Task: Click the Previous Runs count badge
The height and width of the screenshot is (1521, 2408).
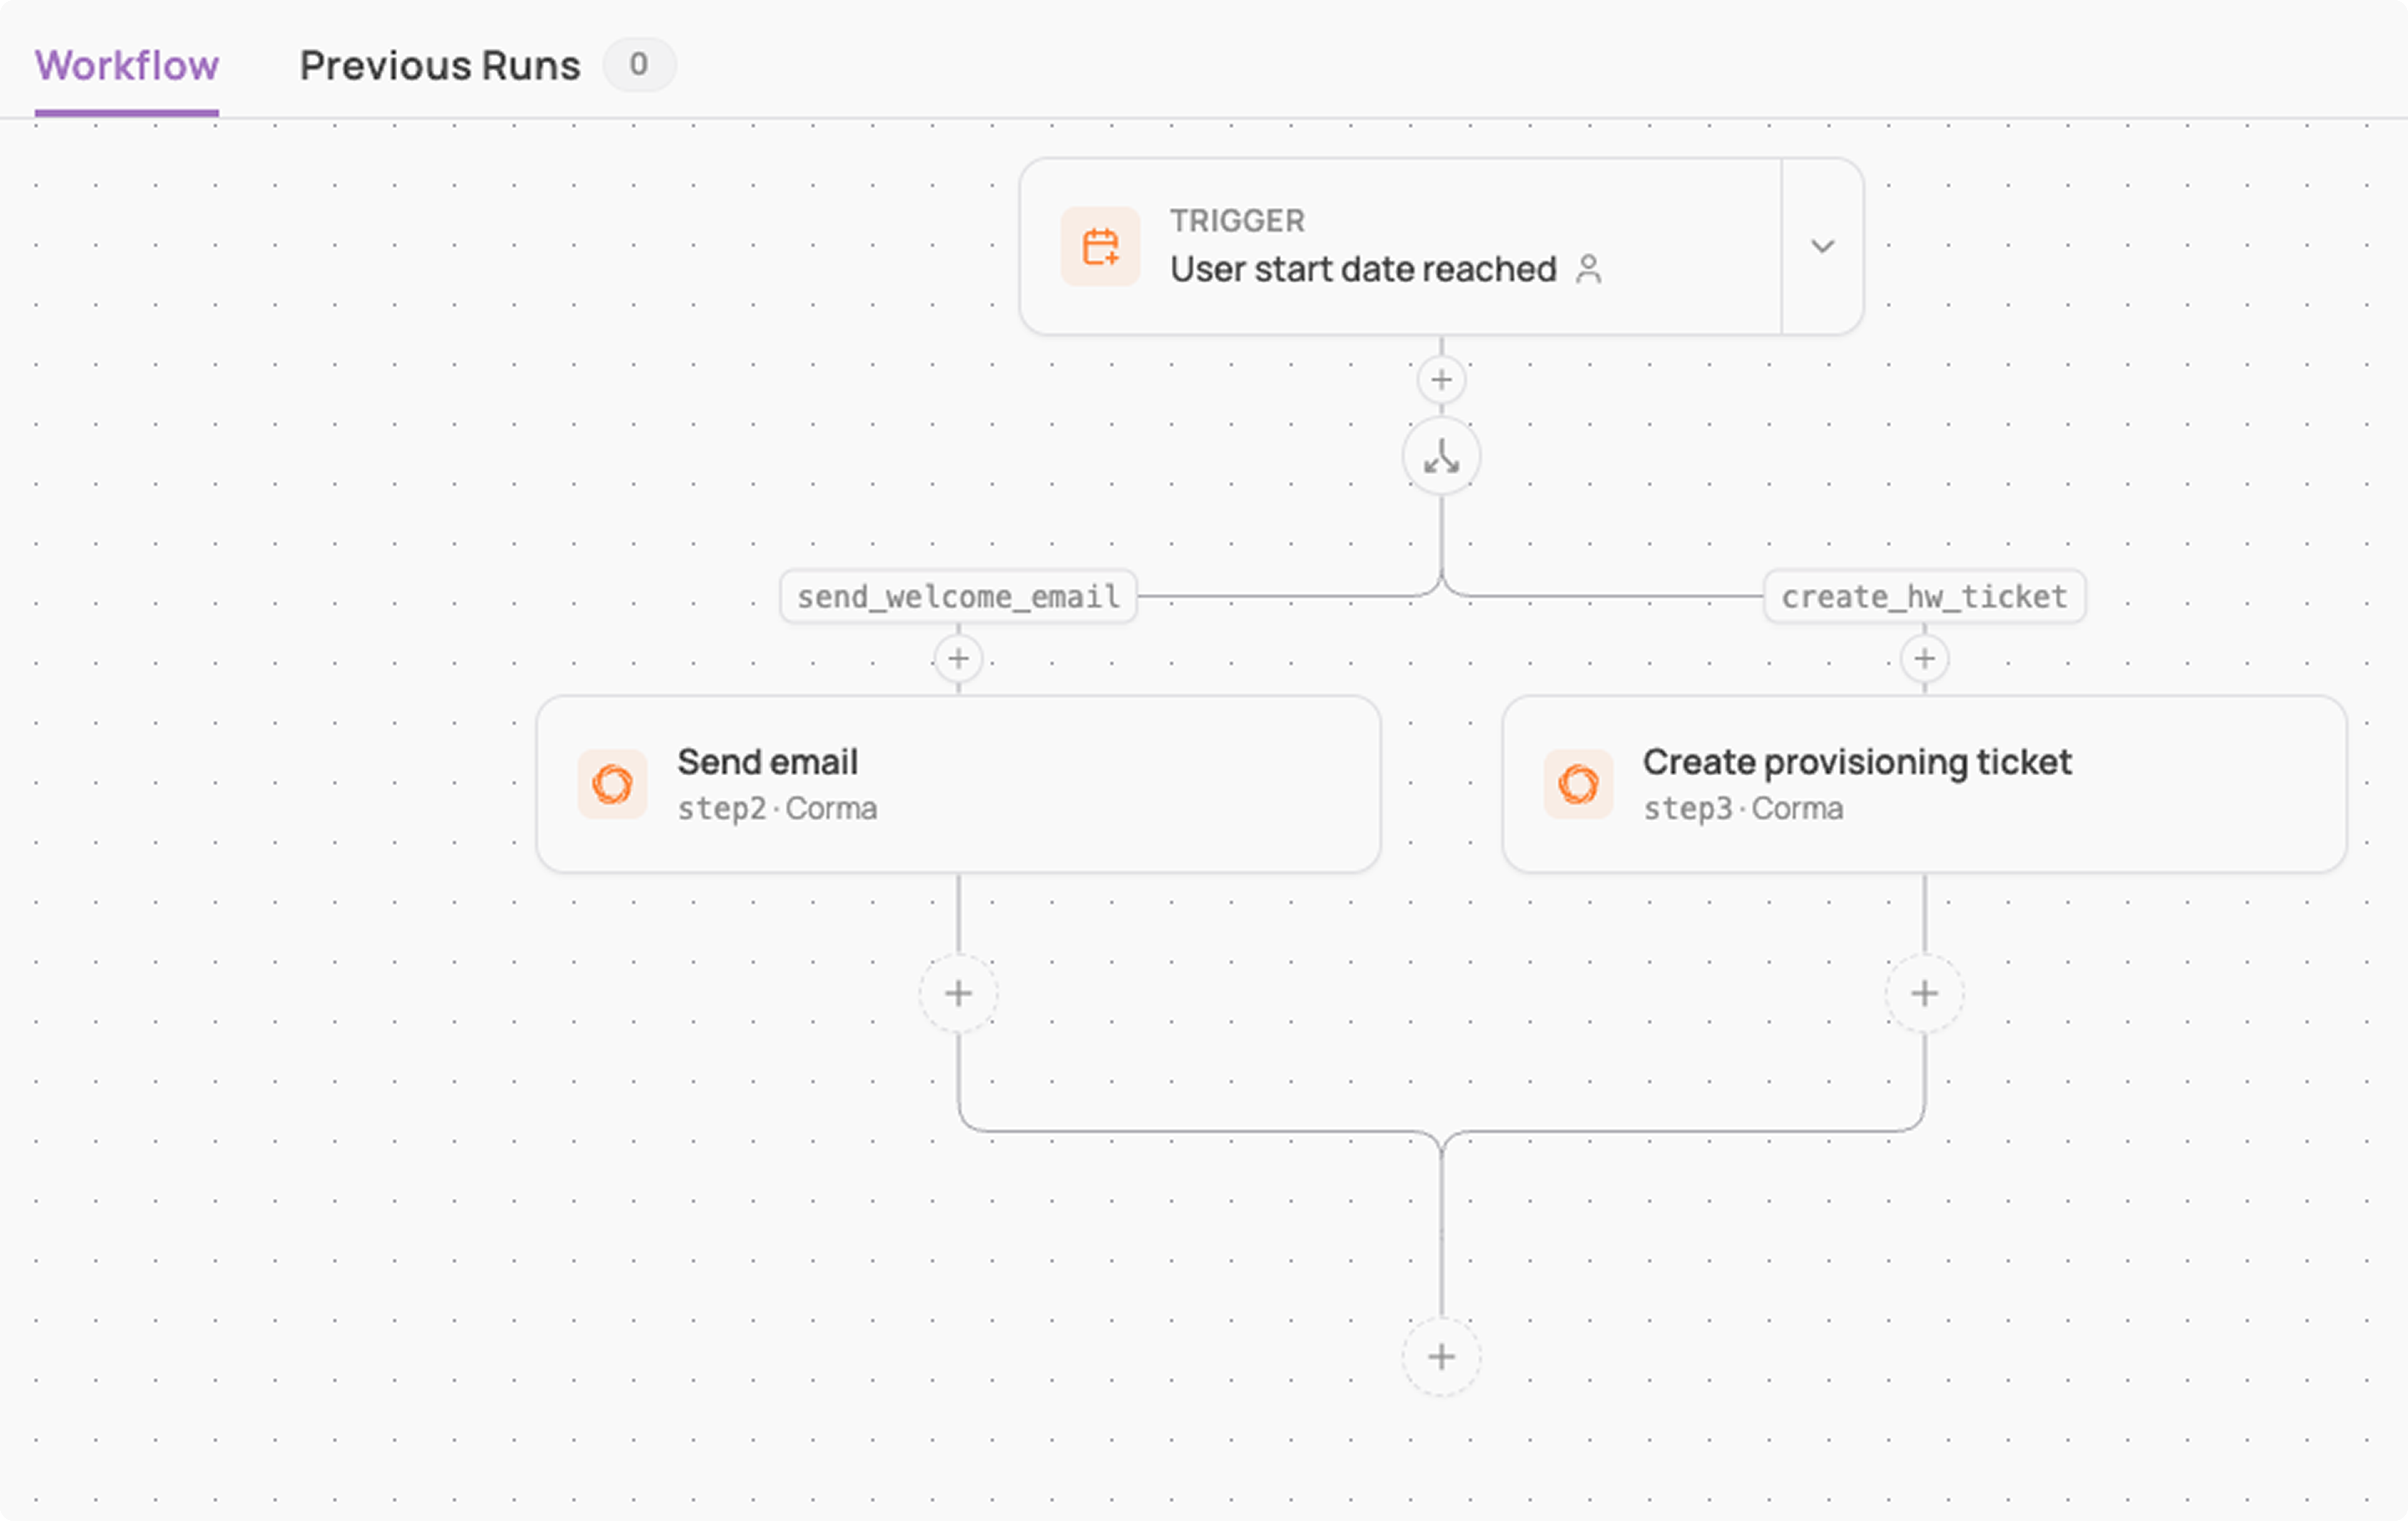Action: pyautogui.click(x=639, y=65)
